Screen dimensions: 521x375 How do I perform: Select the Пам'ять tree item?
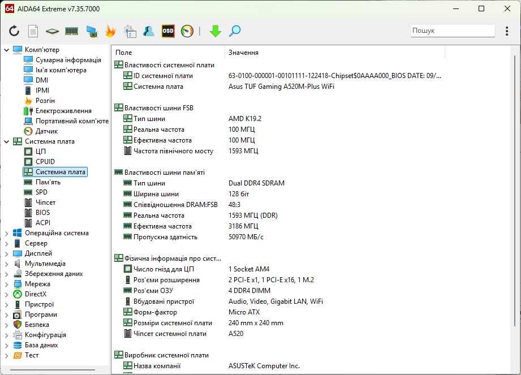48,182
